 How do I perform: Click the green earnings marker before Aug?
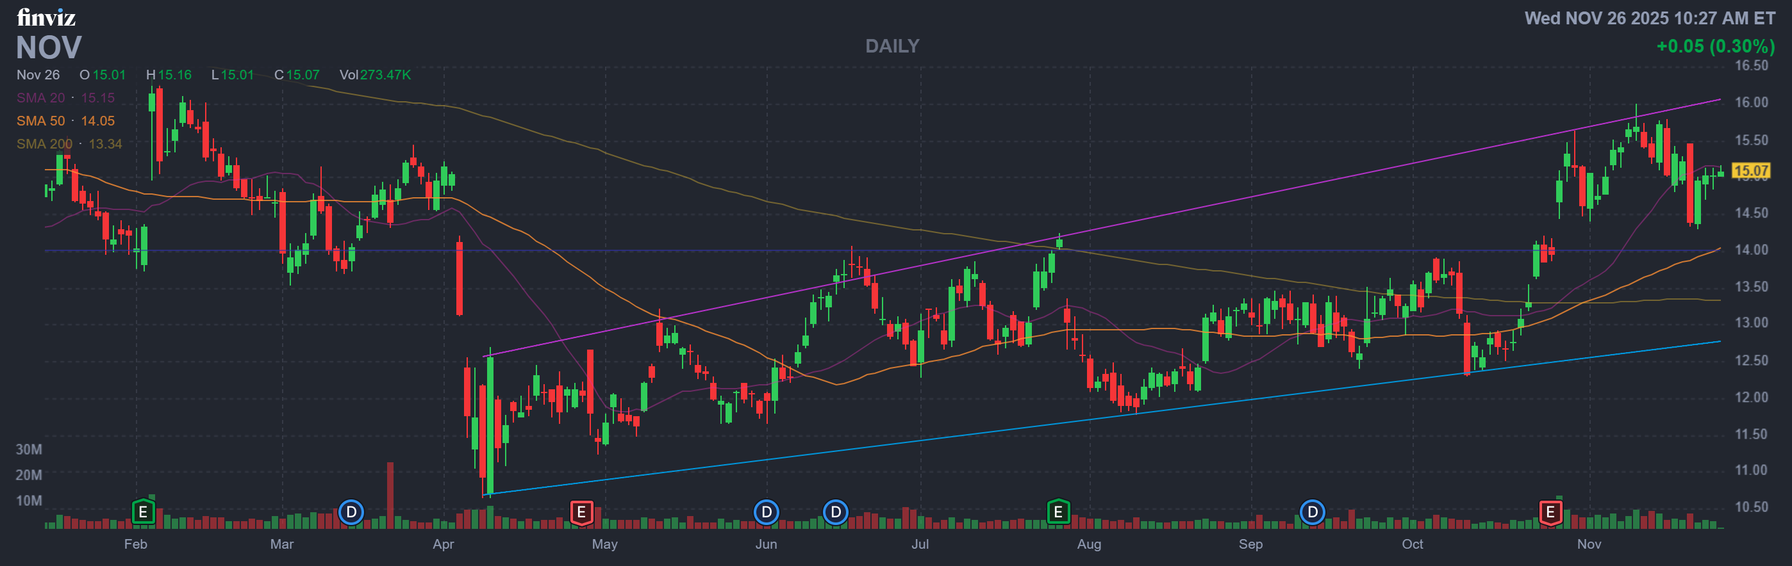point(1058,512)
